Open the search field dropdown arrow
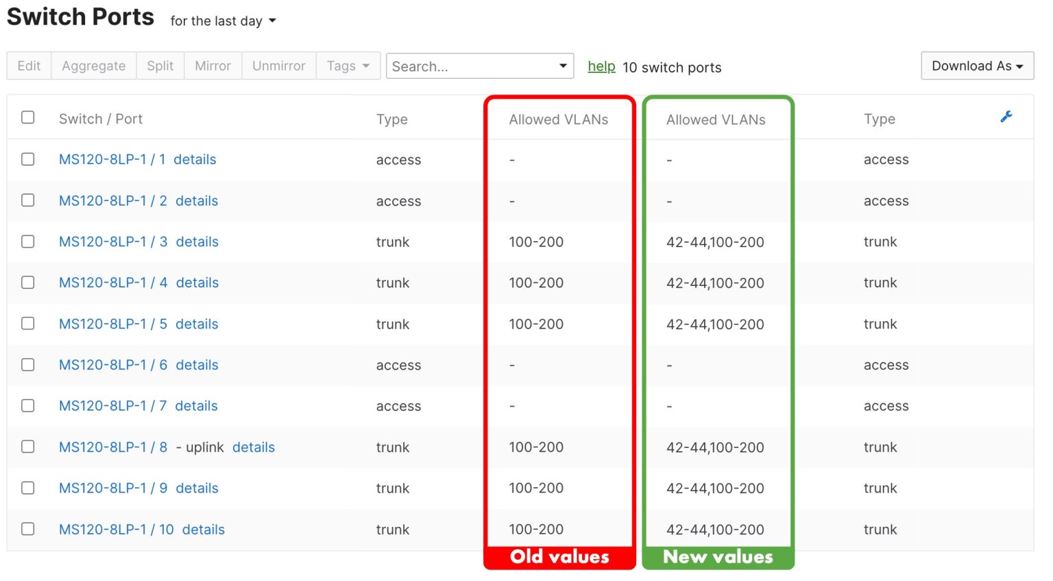Image resolution: width=1053 pixels, height=581 pixels. 562,66
